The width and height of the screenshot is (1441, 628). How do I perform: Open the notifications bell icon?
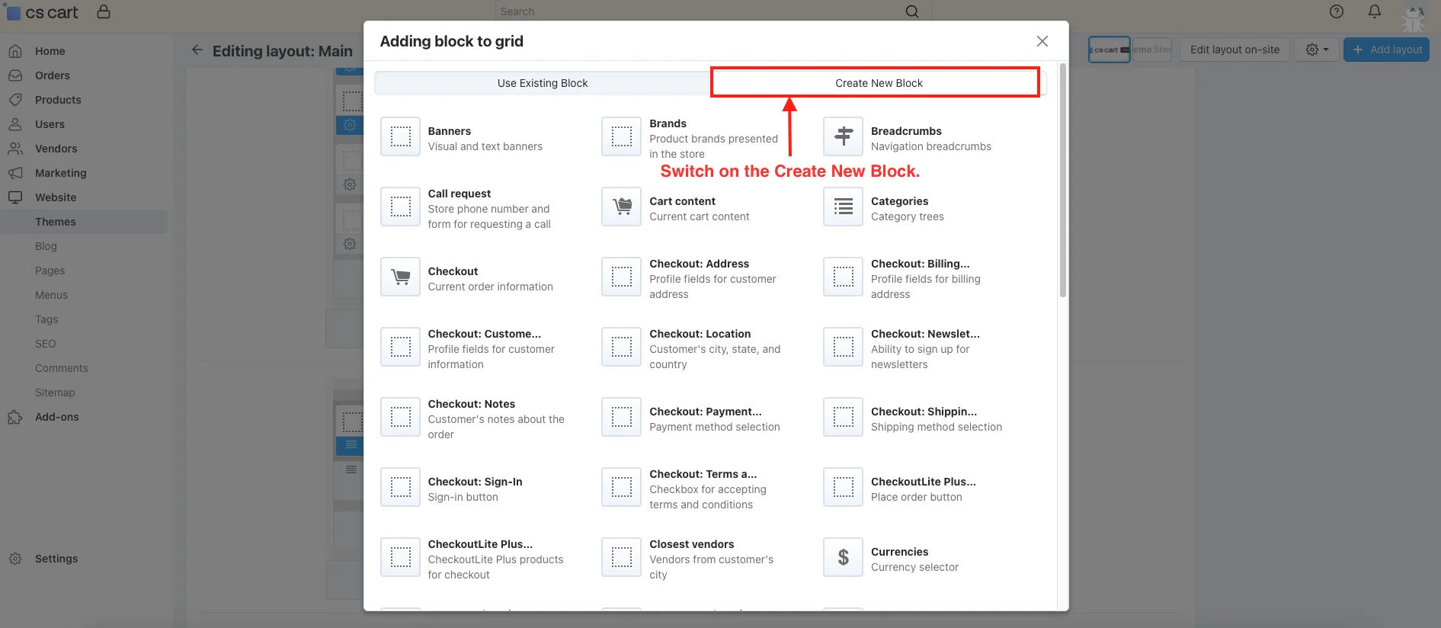(1374, 11)
